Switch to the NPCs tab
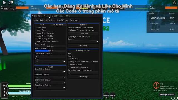 coord(48,20)
